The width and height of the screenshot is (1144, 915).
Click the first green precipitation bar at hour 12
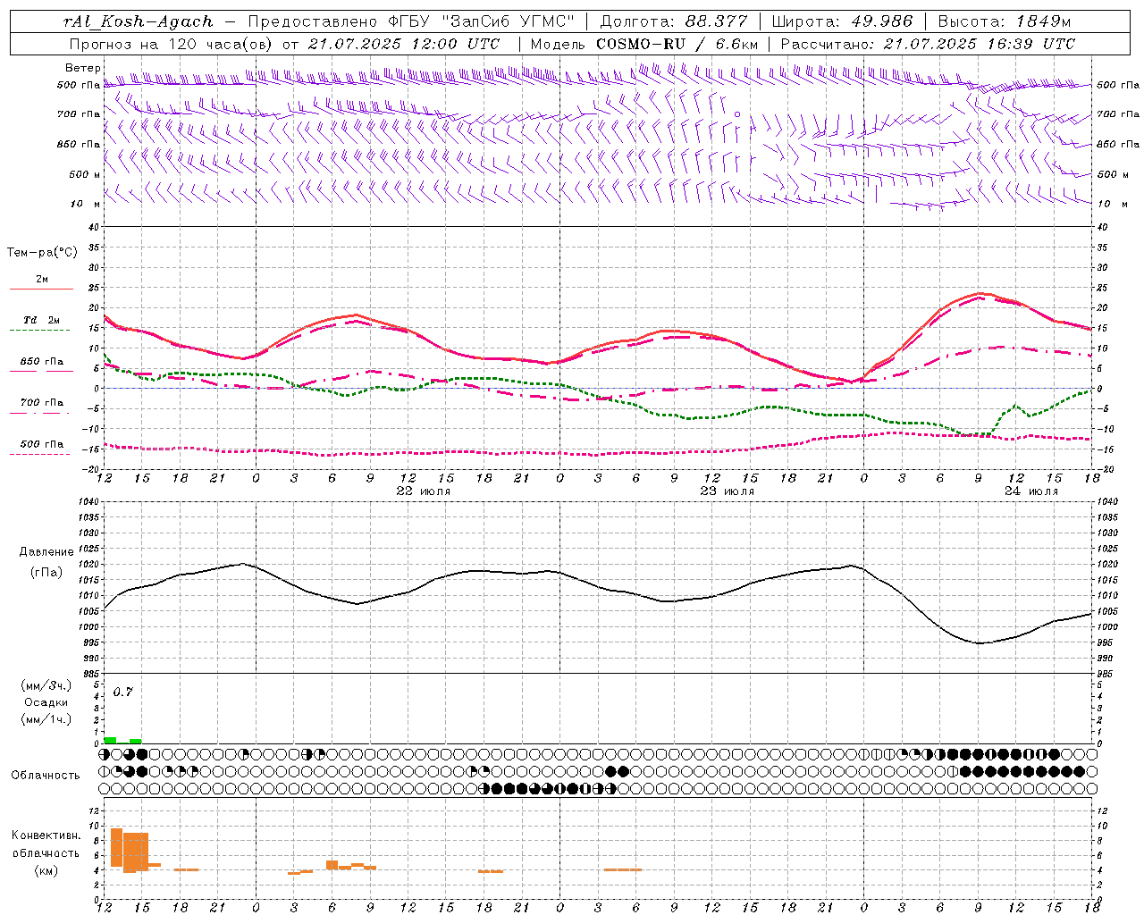pyautogui.click(x=110, y=740)
